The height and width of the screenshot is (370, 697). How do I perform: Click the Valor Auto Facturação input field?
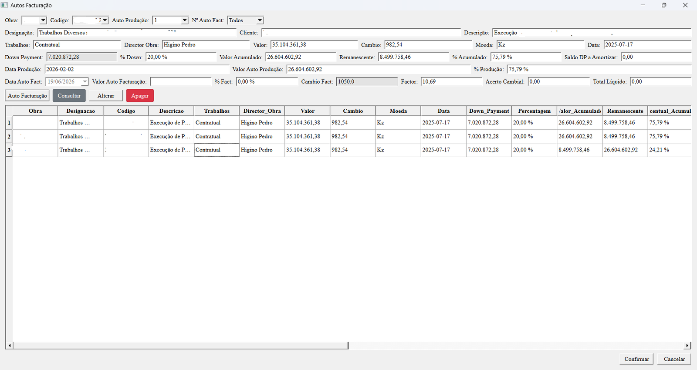[181, 82]
